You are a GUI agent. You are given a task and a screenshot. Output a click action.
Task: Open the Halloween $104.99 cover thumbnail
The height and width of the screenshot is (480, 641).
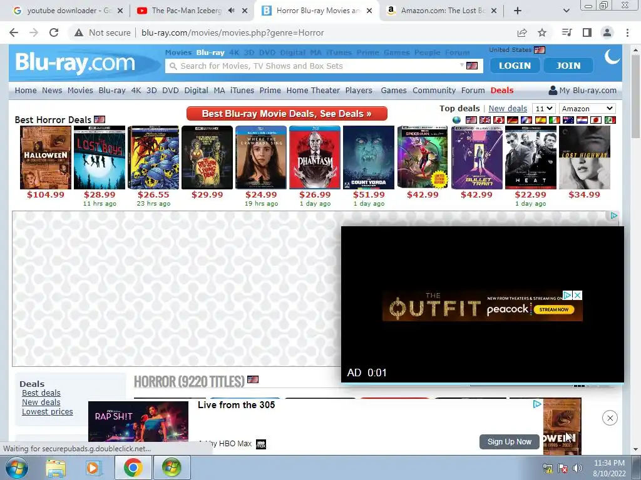pos(46,157)
